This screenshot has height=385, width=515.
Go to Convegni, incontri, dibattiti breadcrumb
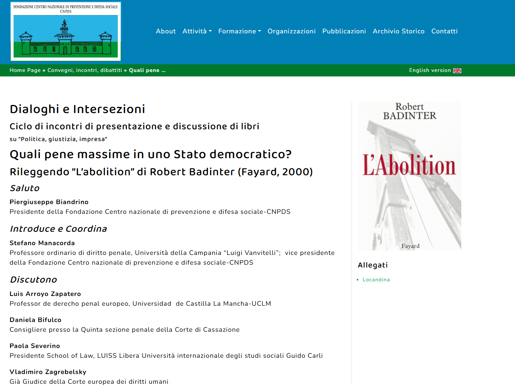pos(85,70)
